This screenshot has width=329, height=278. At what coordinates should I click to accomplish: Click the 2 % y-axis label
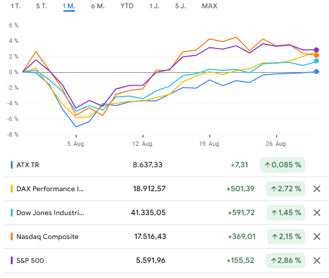click(x=14, y=57)
